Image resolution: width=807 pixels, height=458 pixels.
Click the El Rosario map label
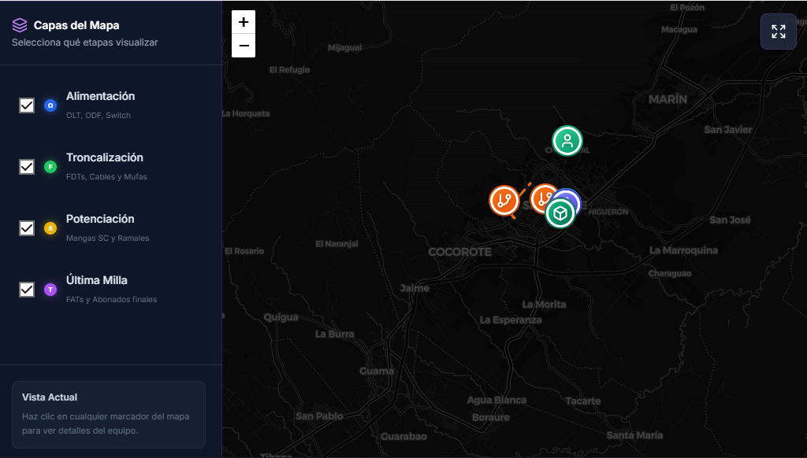pyautogui.click(x=244, y=251)
